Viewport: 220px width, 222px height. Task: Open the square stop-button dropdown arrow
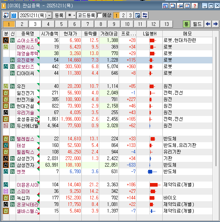(x=74, y=15)
